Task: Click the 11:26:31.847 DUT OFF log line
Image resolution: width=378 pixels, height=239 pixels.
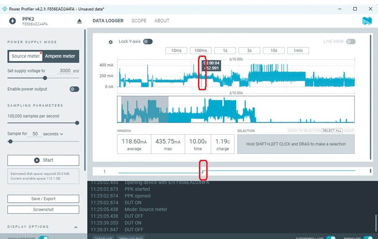Action: (117, 230)
